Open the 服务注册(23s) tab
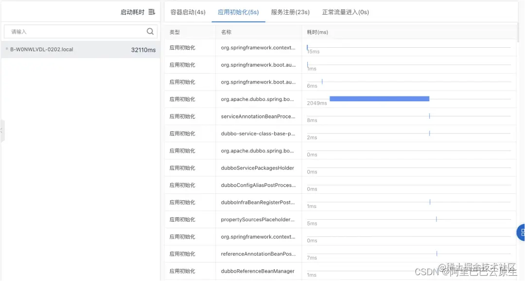The image size is (525, 281). tap(290, 12)
